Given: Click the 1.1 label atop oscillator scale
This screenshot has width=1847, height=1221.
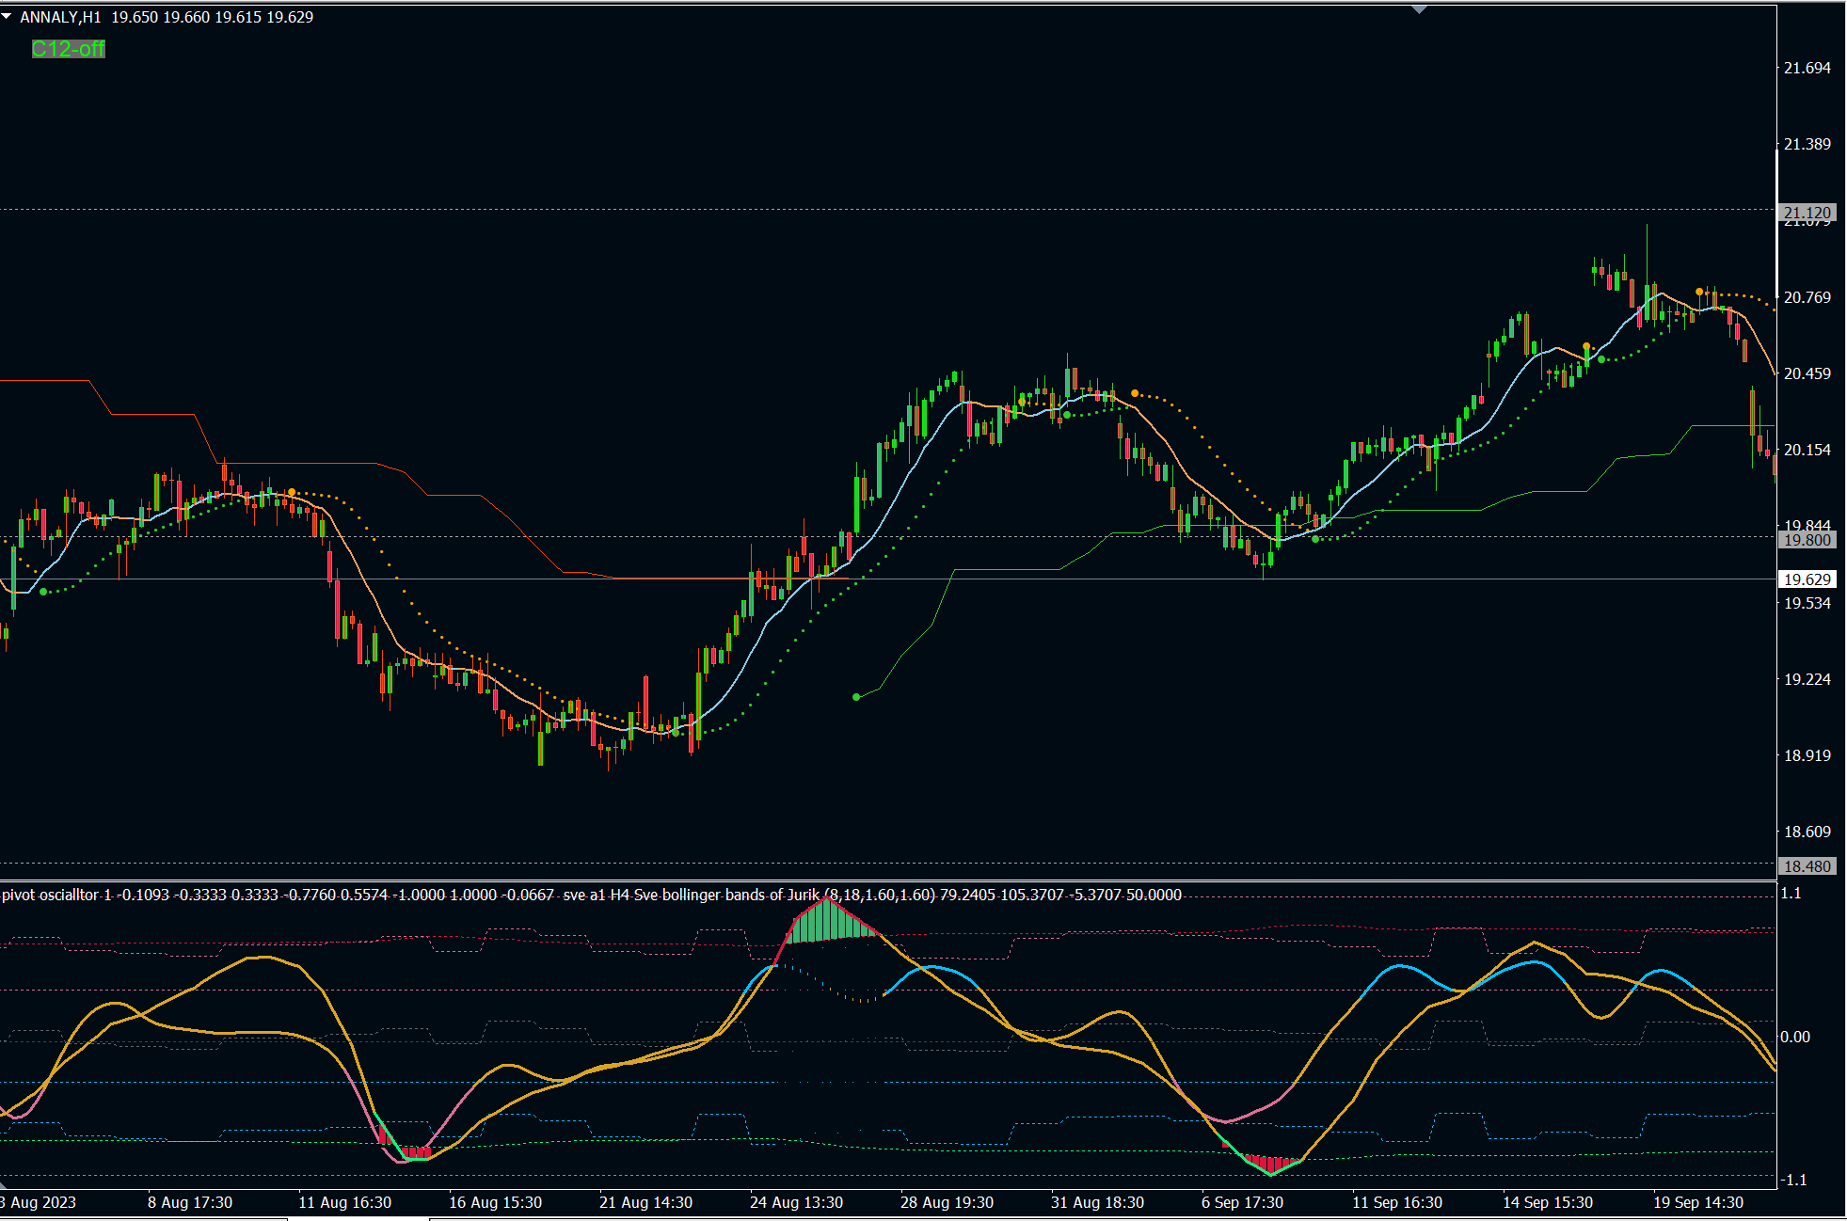Looking at the screenshot, I should point(1791,893).
